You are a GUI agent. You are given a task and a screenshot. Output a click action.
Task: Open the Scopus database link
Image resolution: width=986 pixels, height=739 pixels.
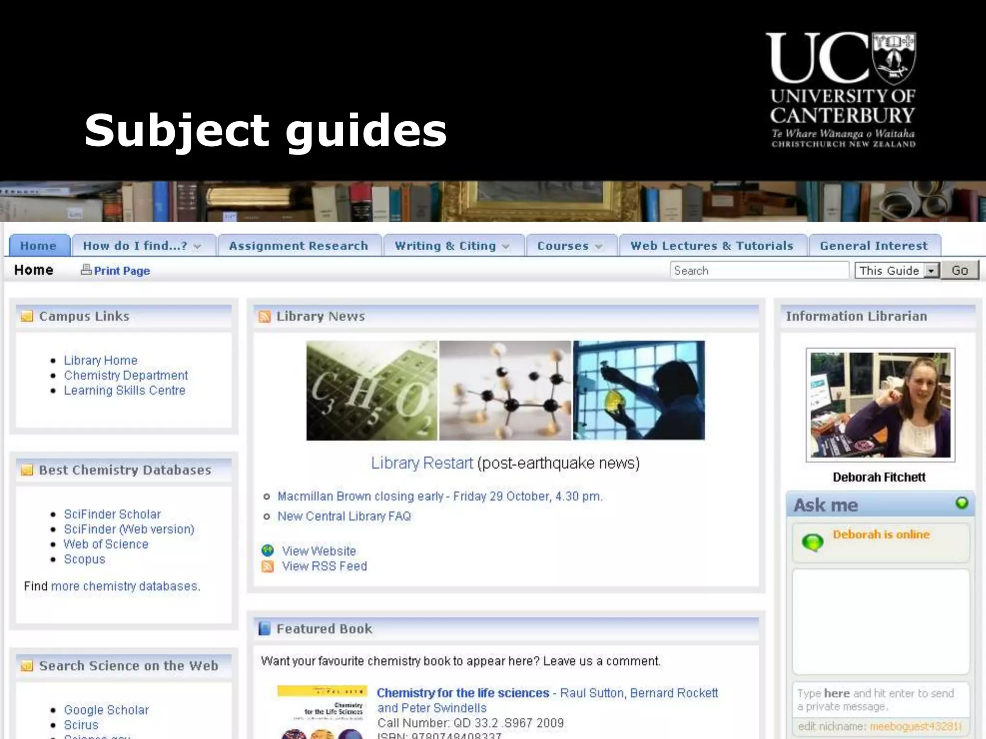pyautogui.click(x=84, y=559)
